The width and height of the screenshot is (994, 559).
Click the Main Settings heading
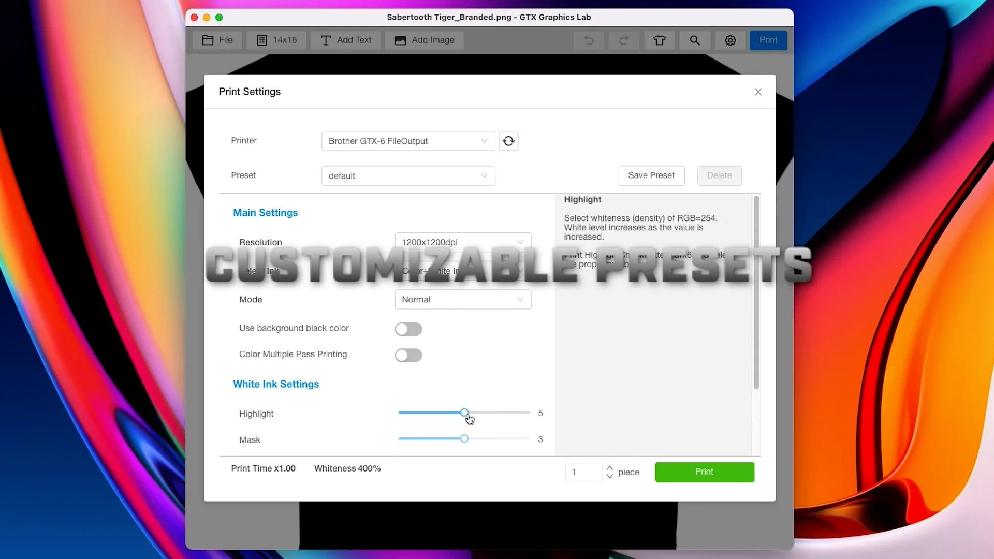265,213
